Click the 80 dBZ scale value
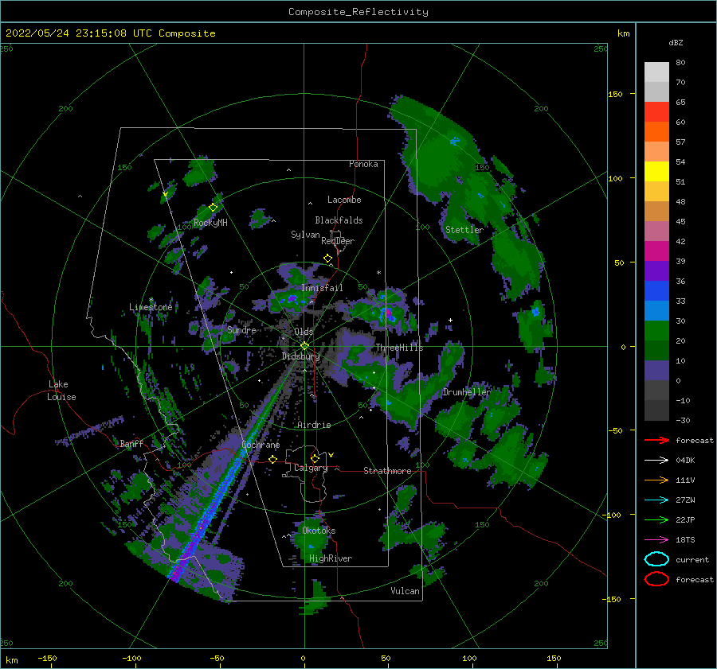 point(680,63)
